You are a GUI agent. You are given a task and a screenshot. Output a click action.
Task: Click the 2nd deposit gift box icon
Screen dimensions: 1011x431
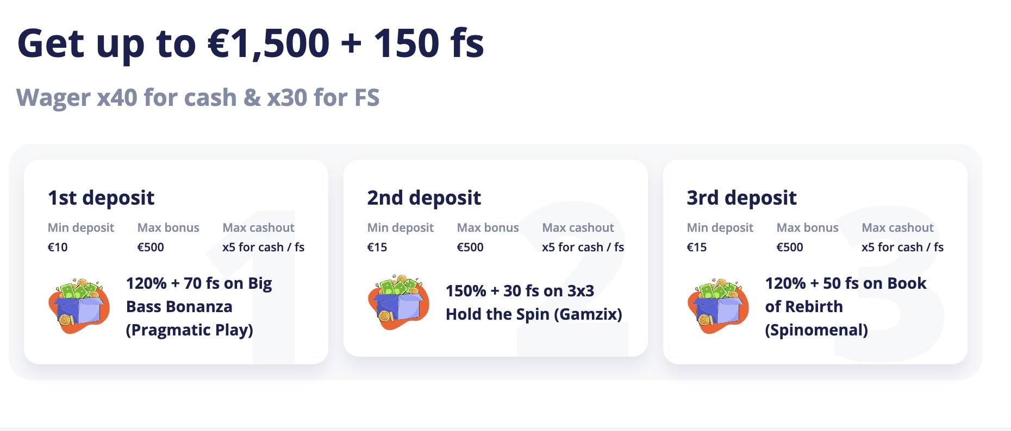click(399, 302)
